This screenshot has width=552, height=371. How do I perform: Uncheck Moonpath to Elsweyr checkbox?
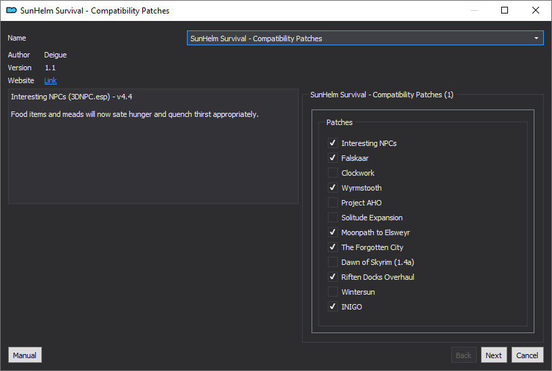333,232
